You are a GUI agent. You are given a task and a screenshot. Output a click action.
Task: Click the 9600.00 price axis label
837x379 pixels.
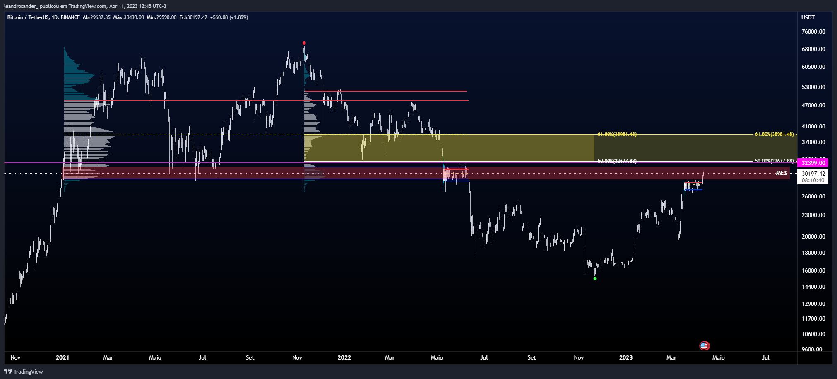[x=812, y=349]
